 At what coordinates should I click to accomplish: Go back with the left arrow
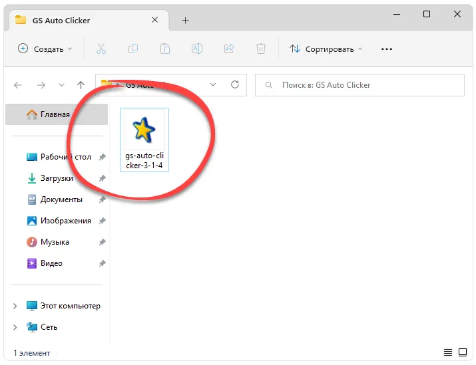[x=18, y=85]
